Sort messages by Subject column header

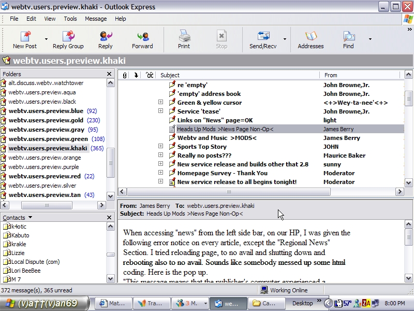(x=239, y=75)
